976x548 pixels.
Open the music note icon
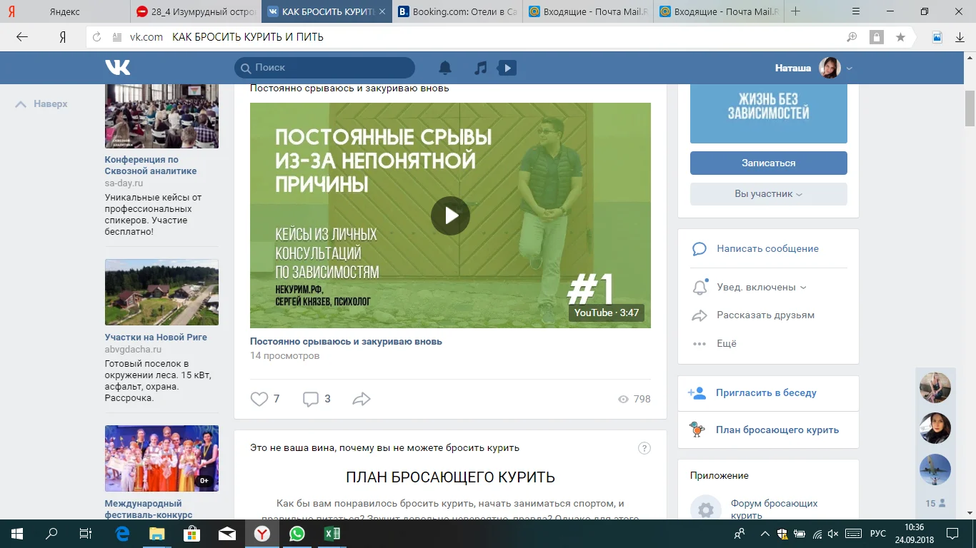point(481,68)
